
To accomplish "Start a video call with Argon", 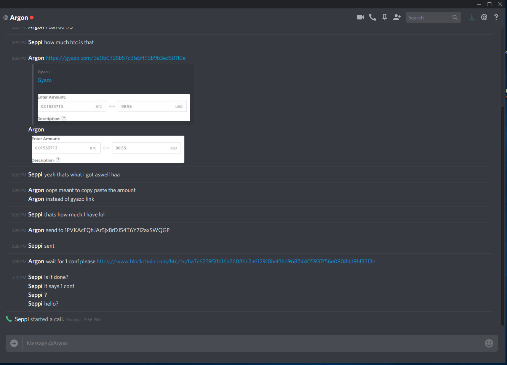I will (x=360, y=17).
